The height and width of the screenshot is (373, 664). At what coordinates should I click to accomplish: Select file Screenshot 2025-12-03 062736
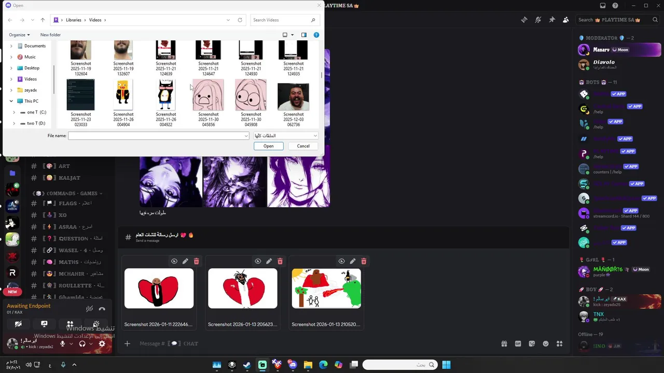[294, 104]
